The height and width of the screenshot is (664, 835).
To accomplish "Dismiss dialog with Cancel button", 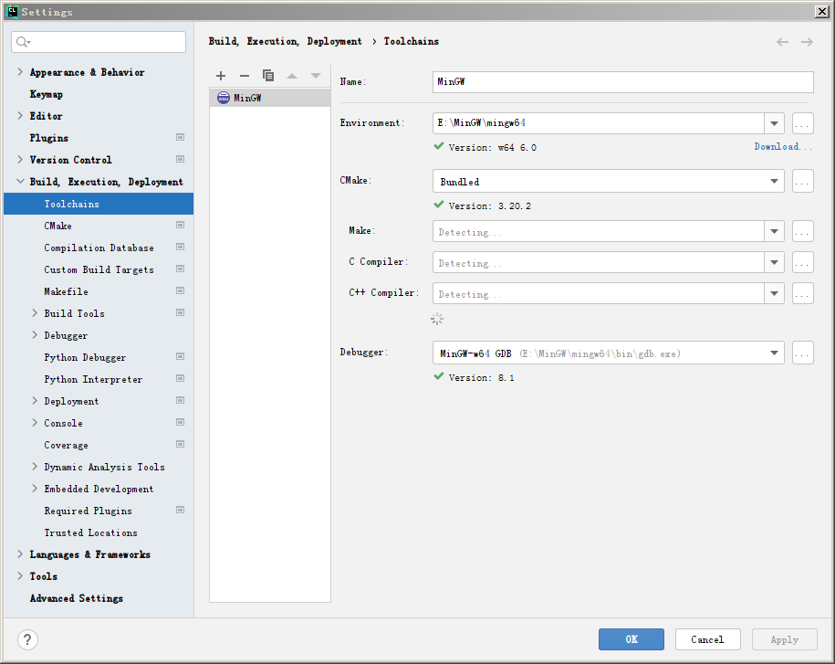I will 708,639.
